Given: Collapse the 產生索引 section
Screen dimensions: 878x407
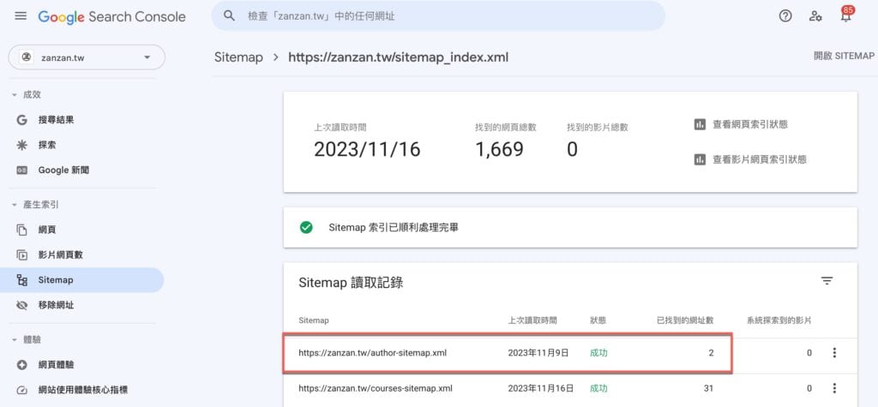Looking at the screenshot, I should pos(34,205).
